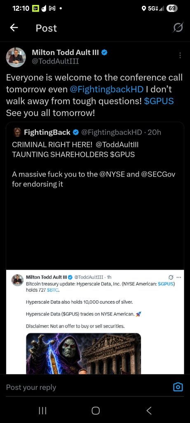190x423 pixels.
Task: Tap the Android system back button
Action: click(149, 411)
